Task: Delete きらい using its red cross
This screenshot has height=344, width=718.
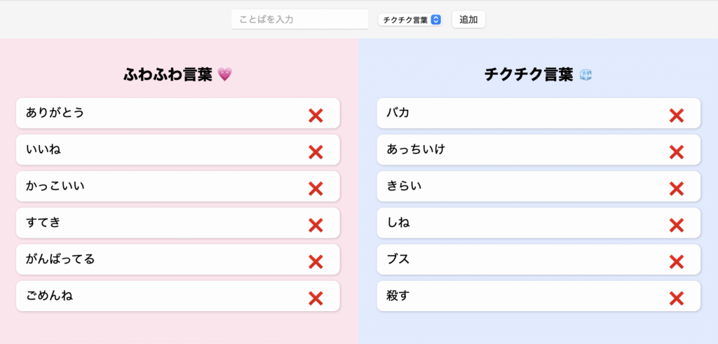Action: pyautogui.click(x=676, y=188)
